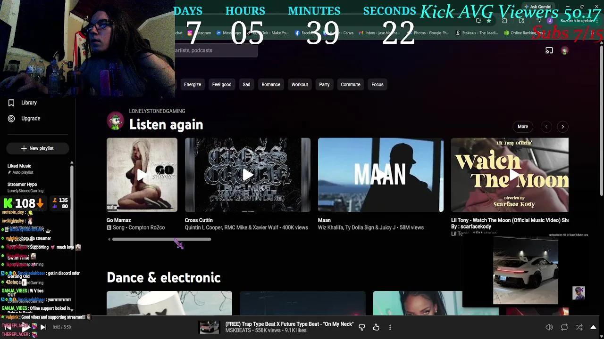Image resolution: width=604 pixels, height=339 pixels.
Task: Click the now-playing song title On My Neck
Action: (x=289, y=324)
